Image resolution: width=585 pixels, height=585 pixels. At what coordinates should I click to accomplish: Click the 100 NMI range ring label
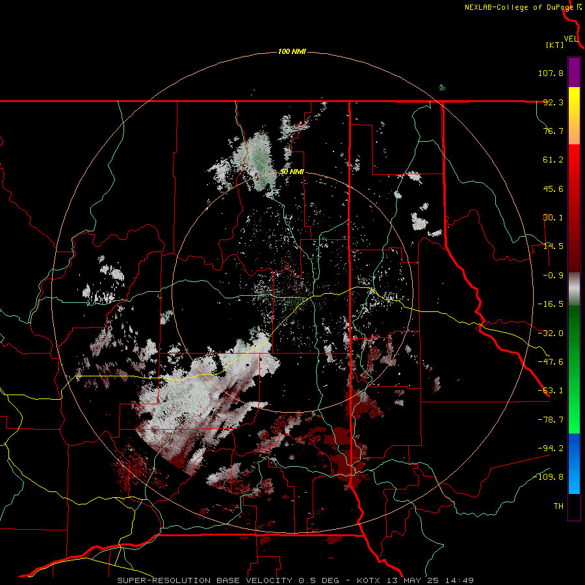tap(292, 51)
